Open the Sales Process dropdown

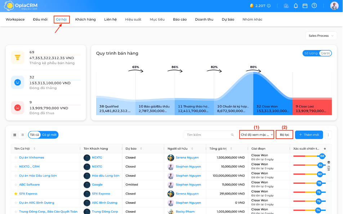click(x=321, y=36)
